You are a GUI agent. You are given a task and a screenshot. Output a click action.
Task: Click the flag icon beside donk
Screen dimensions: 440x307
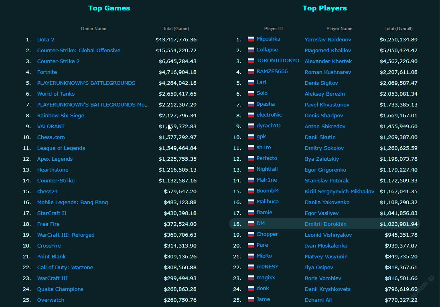251,289
